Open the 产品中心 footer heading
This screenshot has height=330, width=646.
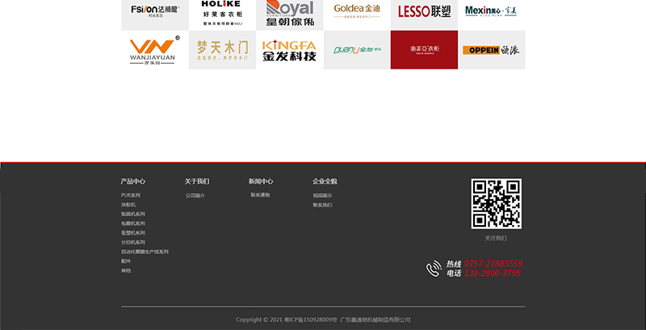coord(133,182)
